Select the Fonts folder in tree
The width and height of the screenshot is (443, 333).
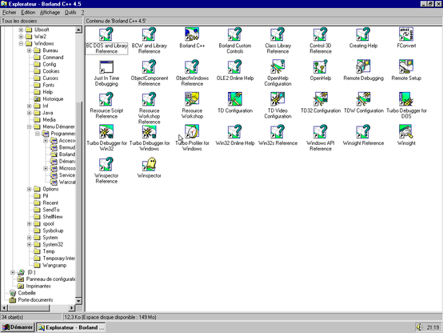pos(48,85)
